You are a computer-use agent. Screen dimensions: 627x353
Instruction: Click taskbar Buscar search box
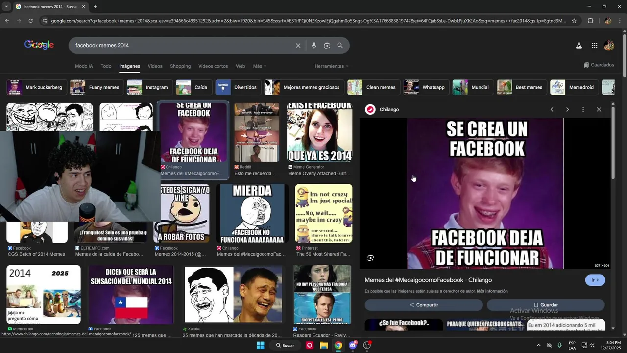[x=285, y=345]
